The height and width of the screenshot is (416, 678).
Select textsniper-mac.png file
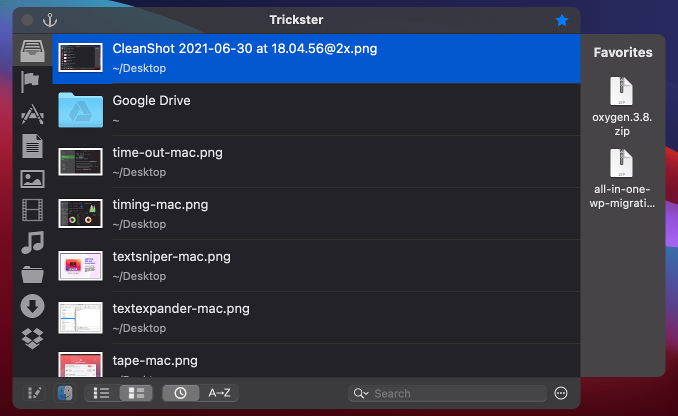point(316,265)
